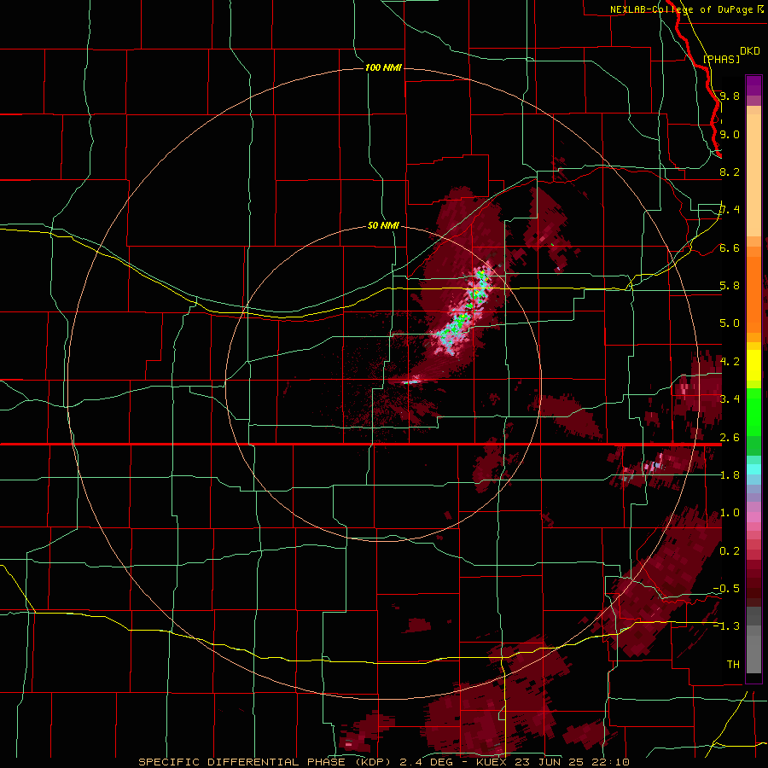Click the [PHAS] legend label
Image resolution: width=768 pixels, height=768 pixels.
(721, 59)
